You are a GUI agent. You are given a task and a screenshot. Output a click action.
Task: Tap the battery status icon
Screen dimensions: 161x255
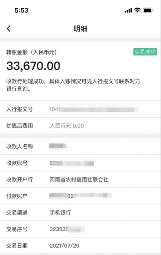[x=148, y=11]
